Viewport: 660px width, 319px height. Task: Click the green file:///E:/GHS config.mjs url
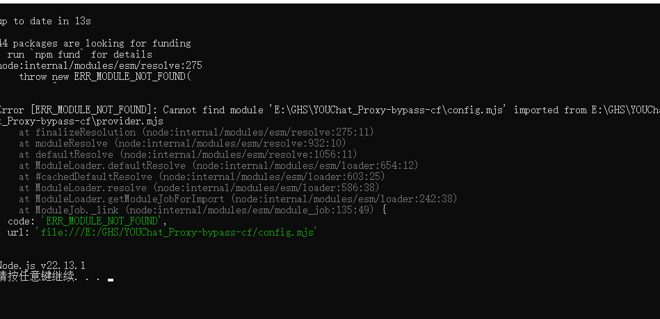(x=176, y=232)
